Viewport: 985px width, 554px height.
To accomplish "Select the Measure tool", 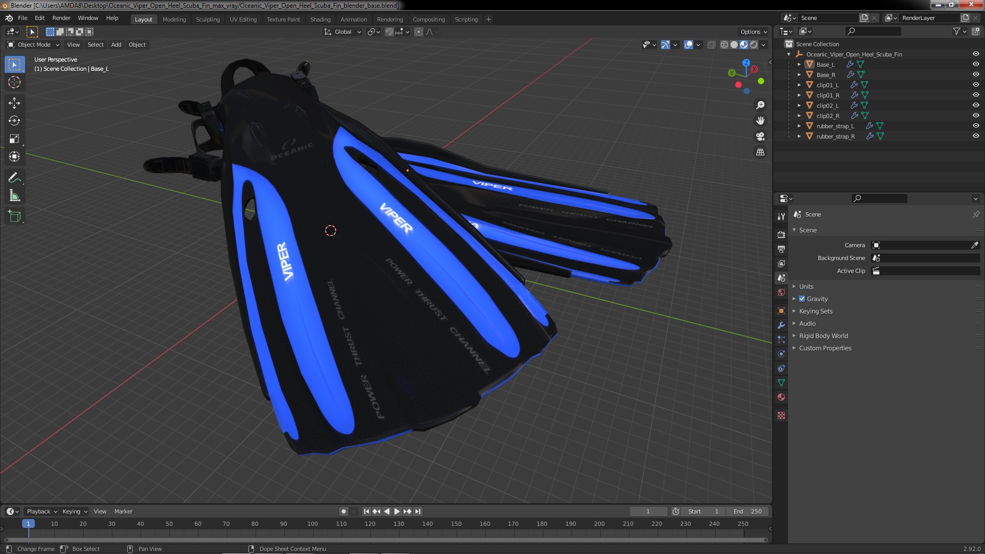I will [x=14, y=196].
